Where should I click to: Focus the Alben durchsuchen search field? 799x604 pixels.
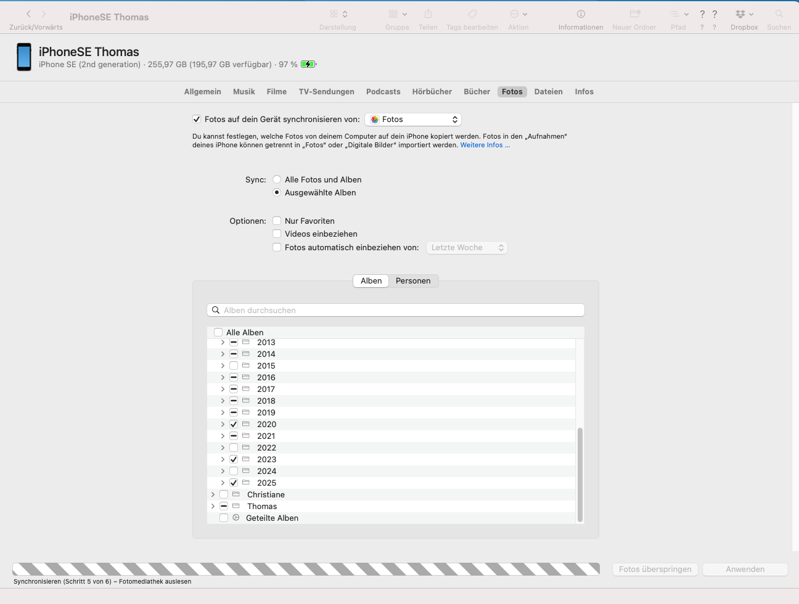(x=396, y=310)
